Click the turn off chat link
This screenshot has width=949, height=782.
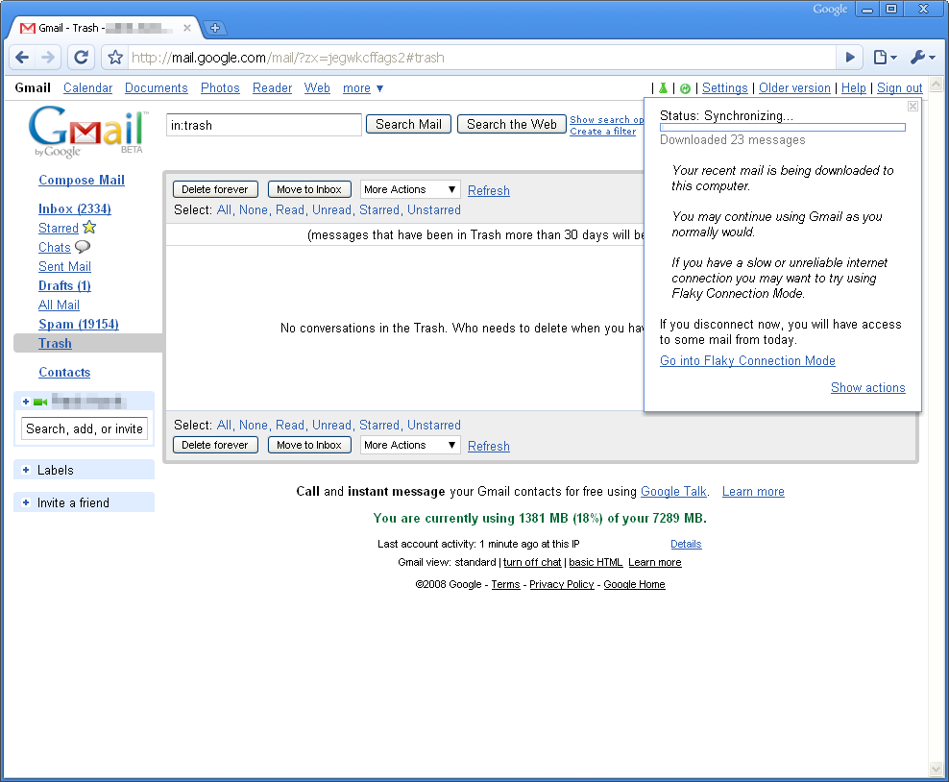point(532,562)
